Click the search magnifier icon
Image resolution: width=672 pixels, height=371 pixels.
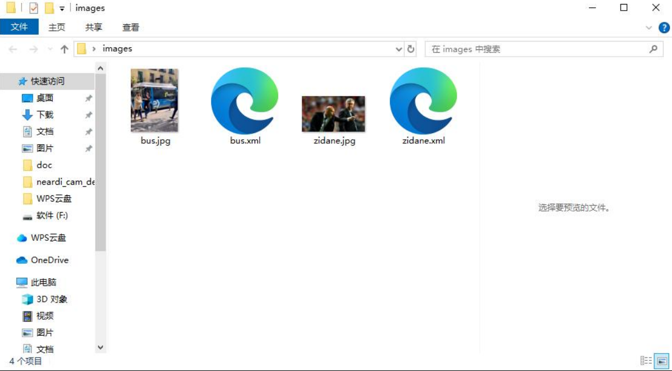653,49
